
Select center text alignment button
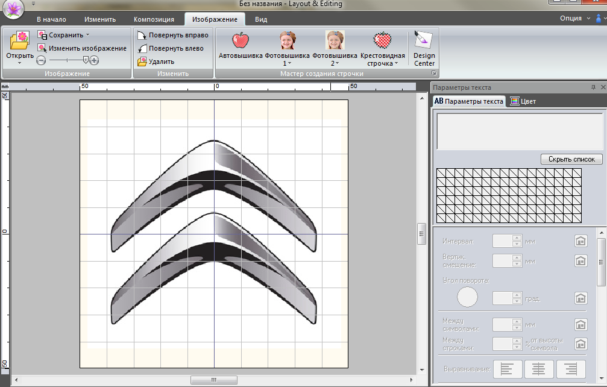click(x=539, y=368)
